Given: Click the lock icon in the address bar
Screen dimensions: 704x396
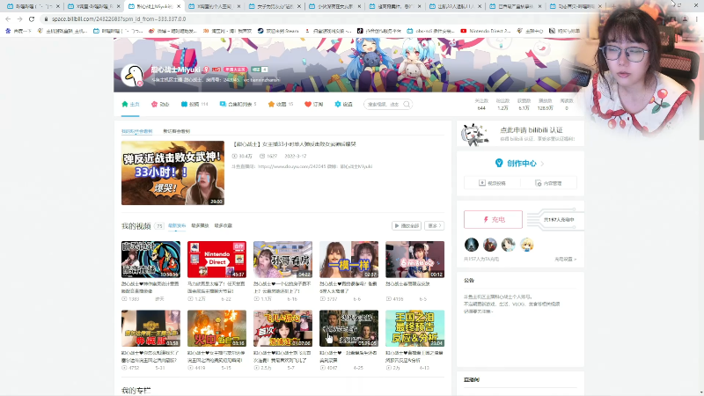Looking at the screenshot, I should point(46,18).
